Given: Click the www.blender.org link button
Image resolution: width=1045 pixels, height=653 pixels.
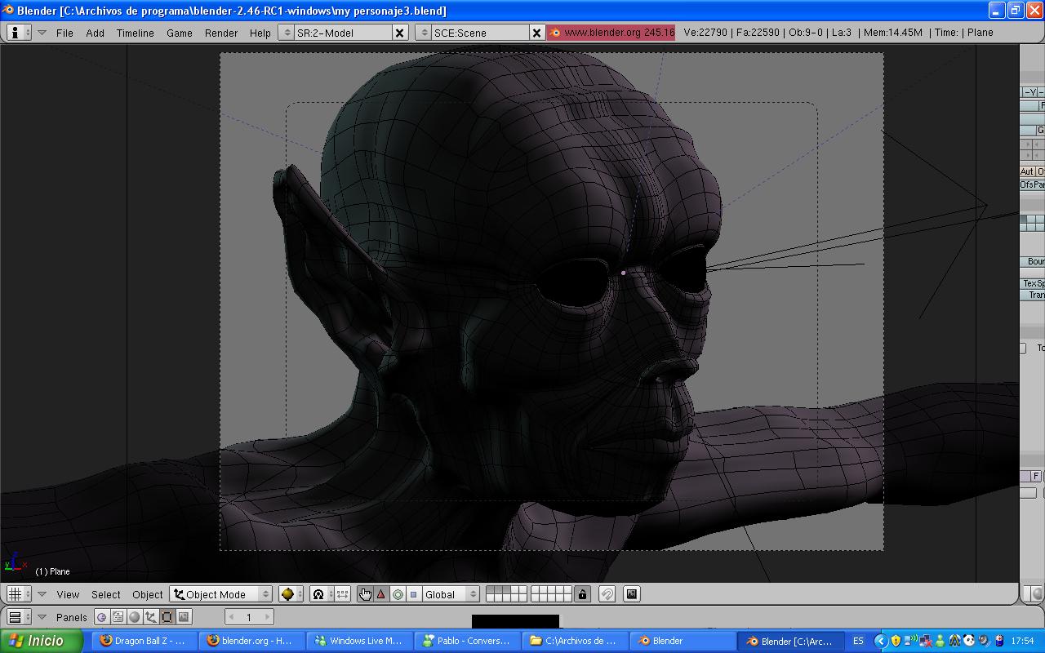Looking at the screenshot, I should coord(611,33).
